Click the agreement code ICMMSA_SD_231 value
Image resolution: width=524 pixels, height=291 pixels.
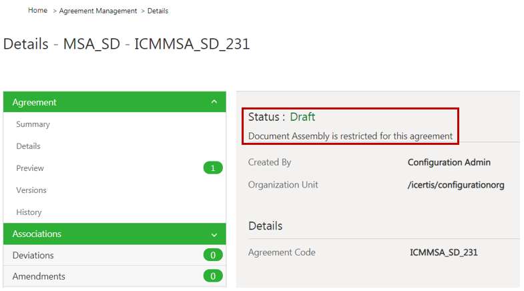coord(444,253)
